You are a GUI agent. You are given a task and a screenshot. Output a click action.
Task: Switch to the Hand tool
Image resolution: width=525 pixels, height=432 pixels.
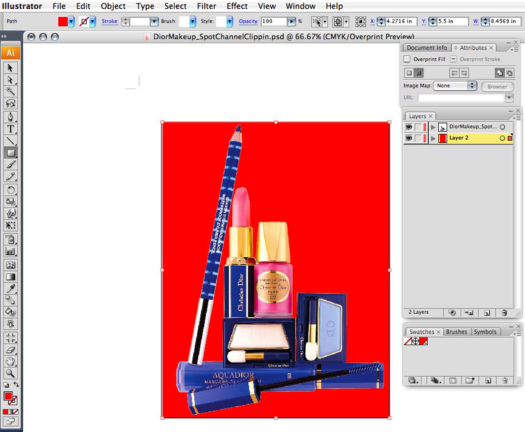click(x=11, y=361)
